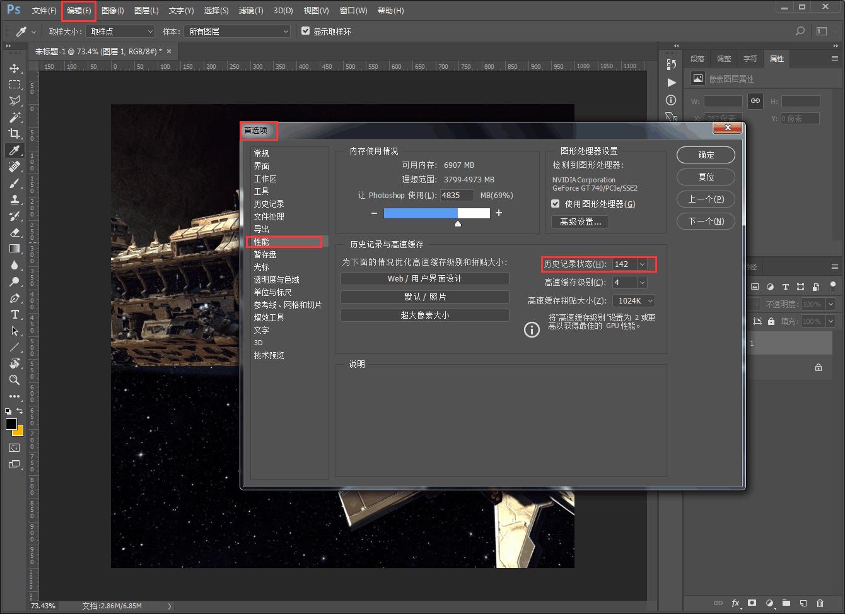The height and width of the screenshot is (614, 845).
Task: Click Photoshop memory usage input field
Action: (457, 196)
